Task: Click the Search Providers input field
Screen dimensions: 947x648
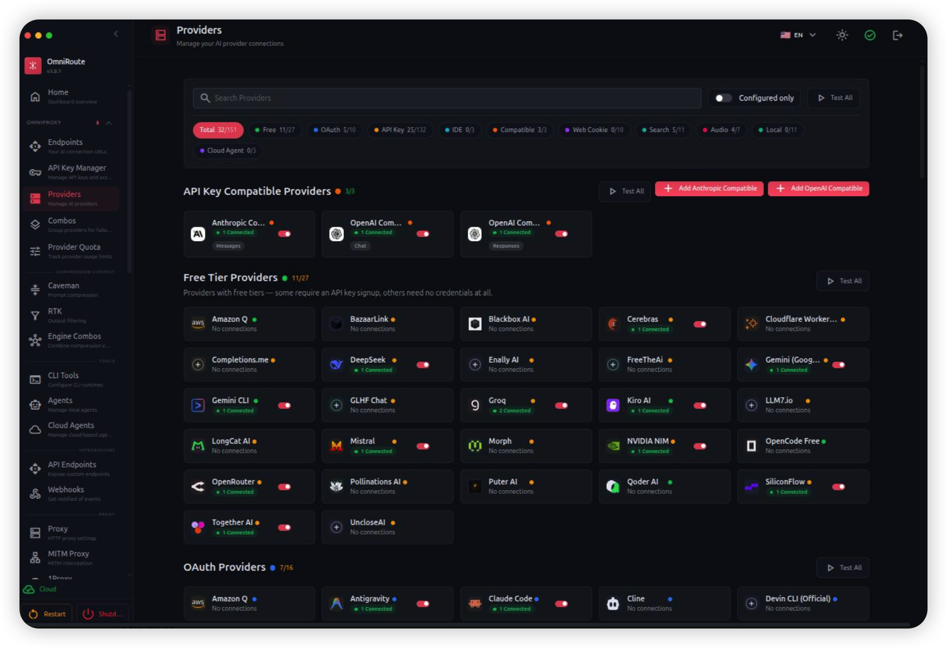Action: click(x=447, y=98)
